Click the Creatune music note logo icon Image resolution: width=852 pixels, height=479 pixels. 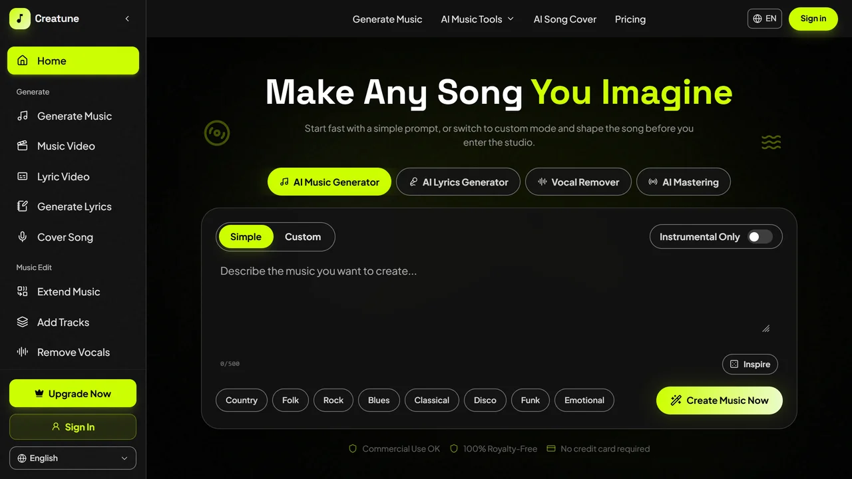20,19
